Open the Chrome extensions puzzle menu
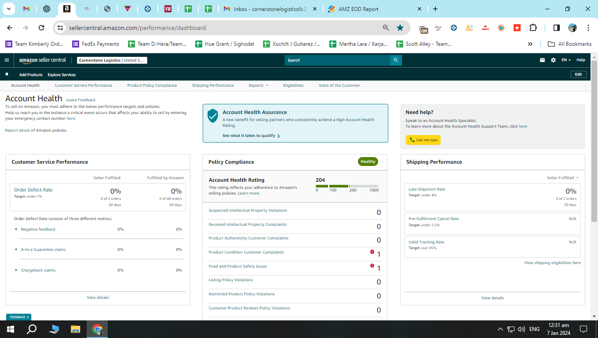The image size is (598, 338). tap(533, 28)
